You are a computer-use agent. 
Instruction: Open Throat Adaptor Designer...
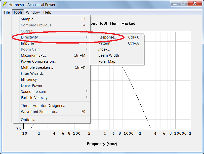point(51,106)
